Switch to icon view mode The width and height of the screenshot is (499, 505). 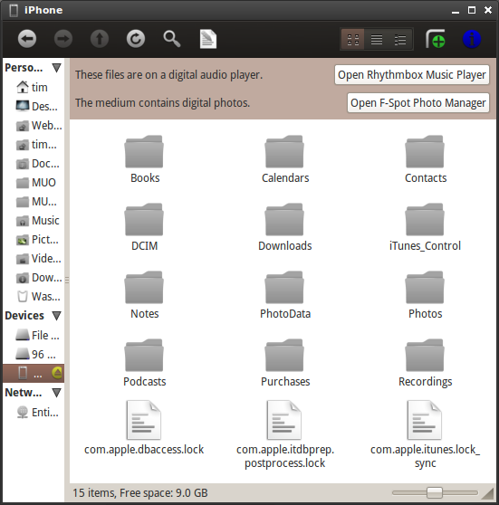[x=352, y=40]
